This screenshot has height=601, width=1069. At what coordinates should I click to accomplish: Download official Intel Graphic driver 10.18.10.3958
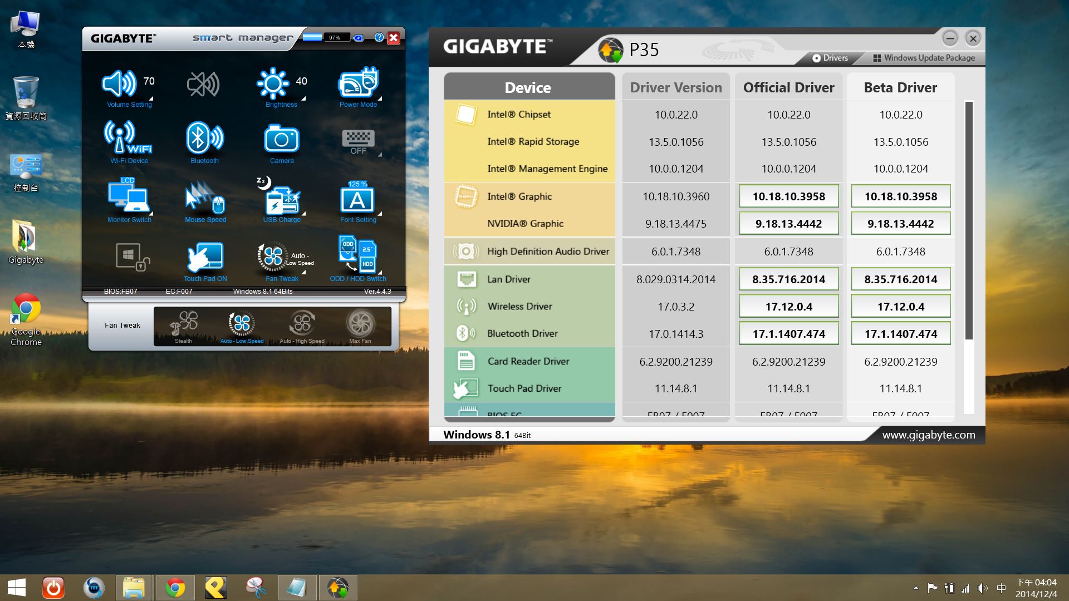point(789,196)
